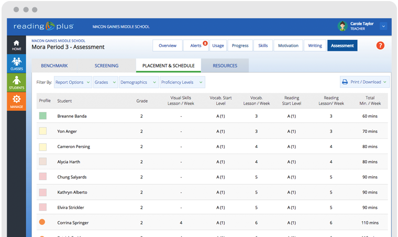
Task: Open the Demographics filter dropdown
Action: 138,82
